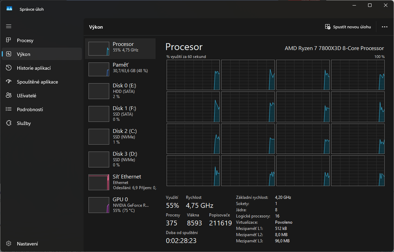
Task: Click the Historie aplikací clock icon
Action: (9, 68)
